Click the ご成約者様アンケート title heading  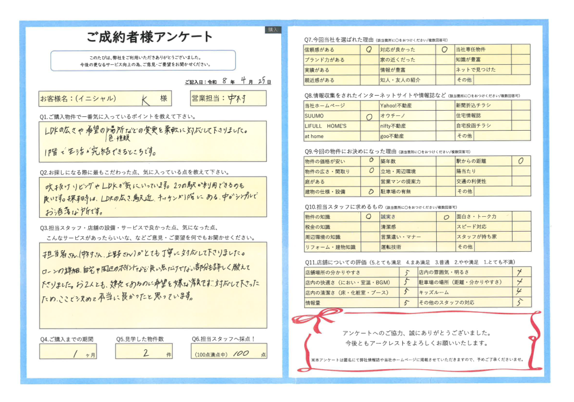coord(150,37)
